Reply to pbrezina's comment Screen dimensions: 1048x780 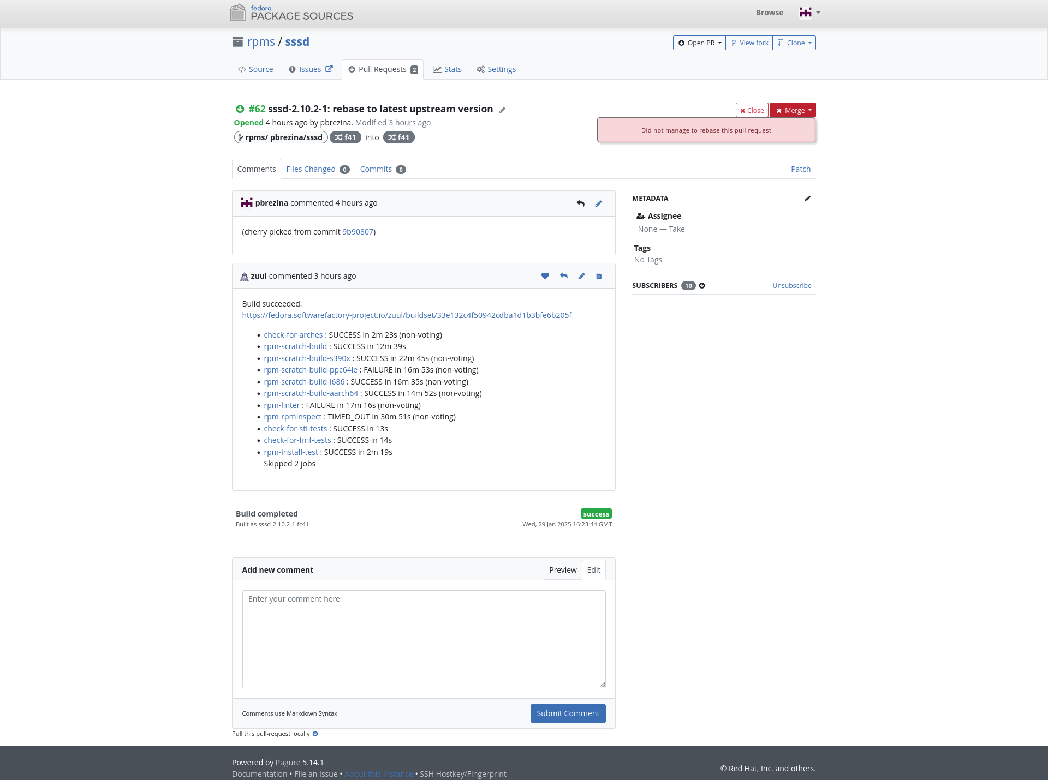(581, 203)
